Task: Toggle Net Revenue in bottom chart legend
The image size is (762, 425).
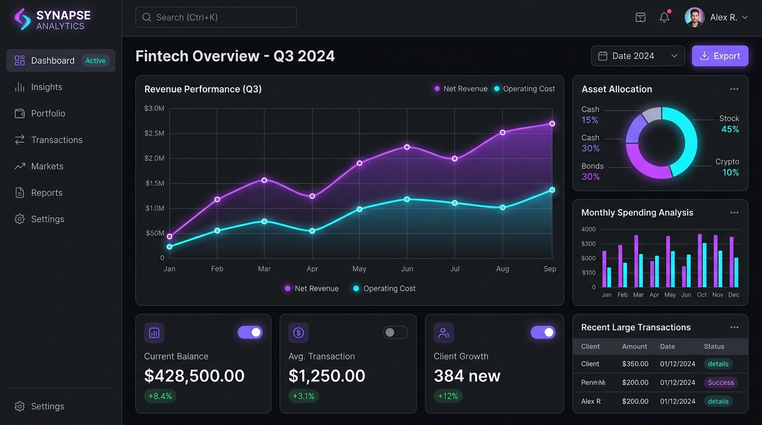Action: (x=311, y=288)
